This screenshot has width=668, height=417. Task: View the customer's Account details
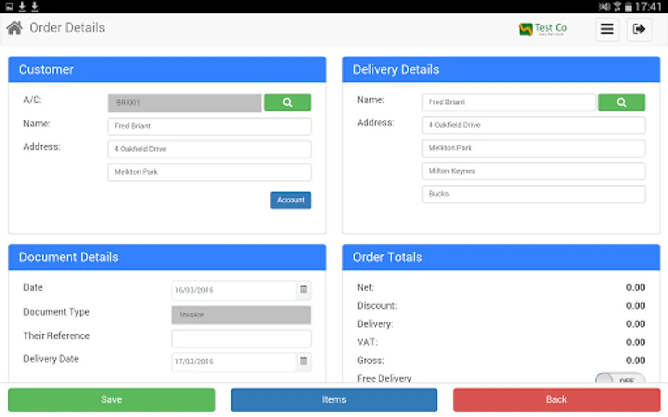pos(290,200)
